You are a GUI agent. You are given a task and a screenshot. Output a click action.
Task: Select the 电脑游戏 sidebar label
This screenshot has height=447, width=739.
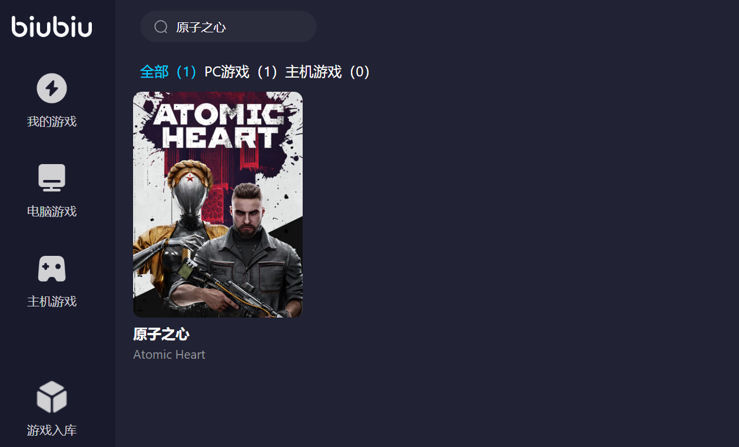pos(52,211)
